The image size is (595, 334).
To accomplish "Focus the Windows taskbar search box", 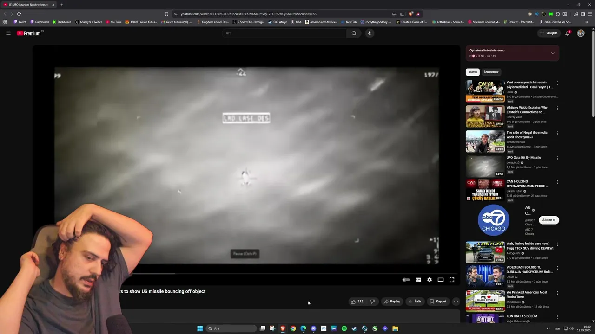I will click(231, 328).
